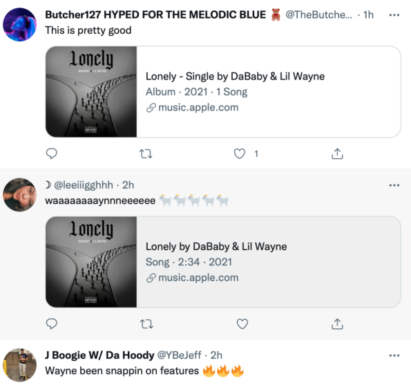This screenshot has height=389, width=411.
Task: Open more options on Butcher127's tweet
Action: tap(394, 15)
